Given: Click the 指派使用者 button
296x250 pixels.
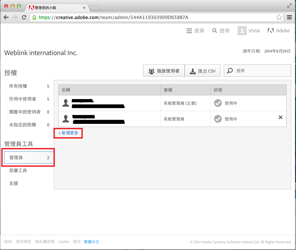Looking at the screenshot, I should click(164, 71).
